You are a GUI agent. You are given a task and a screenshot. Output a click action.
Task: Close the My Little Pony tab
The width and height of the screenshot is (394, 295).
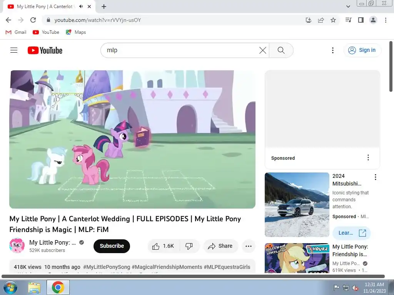click(89, 7)
